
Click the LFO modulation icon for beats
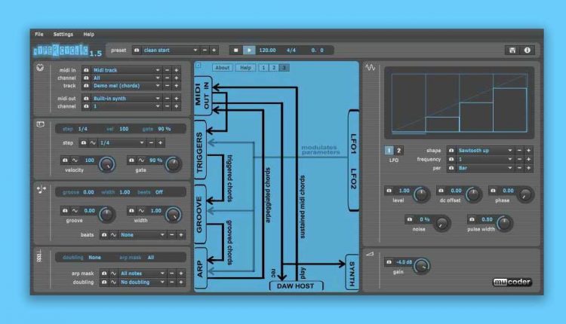click(113, 234)
